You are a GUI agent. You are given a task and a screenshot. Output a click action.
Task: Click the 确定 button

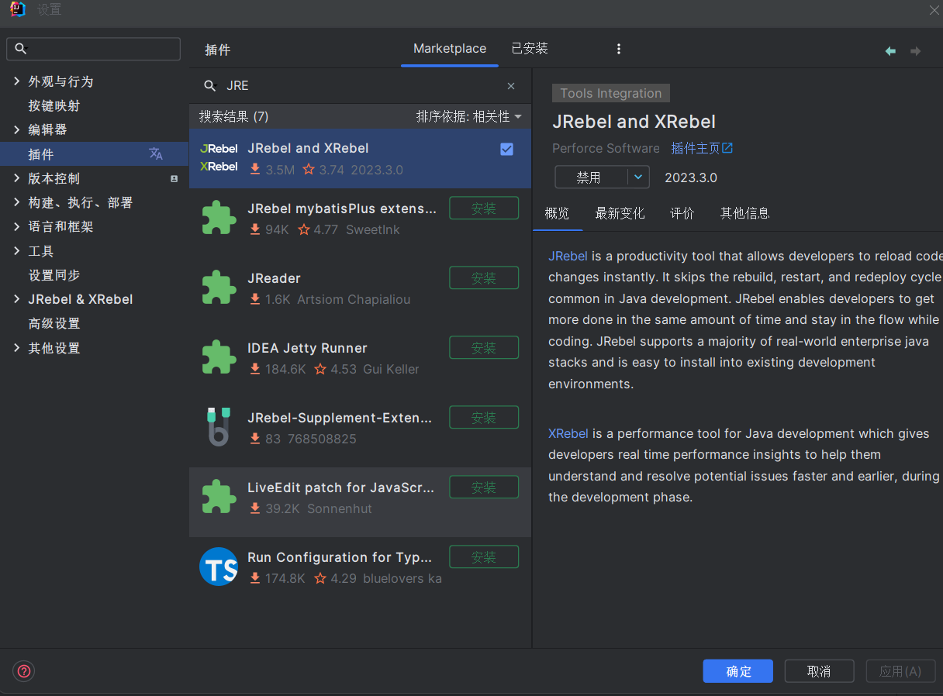pos(737,671)
